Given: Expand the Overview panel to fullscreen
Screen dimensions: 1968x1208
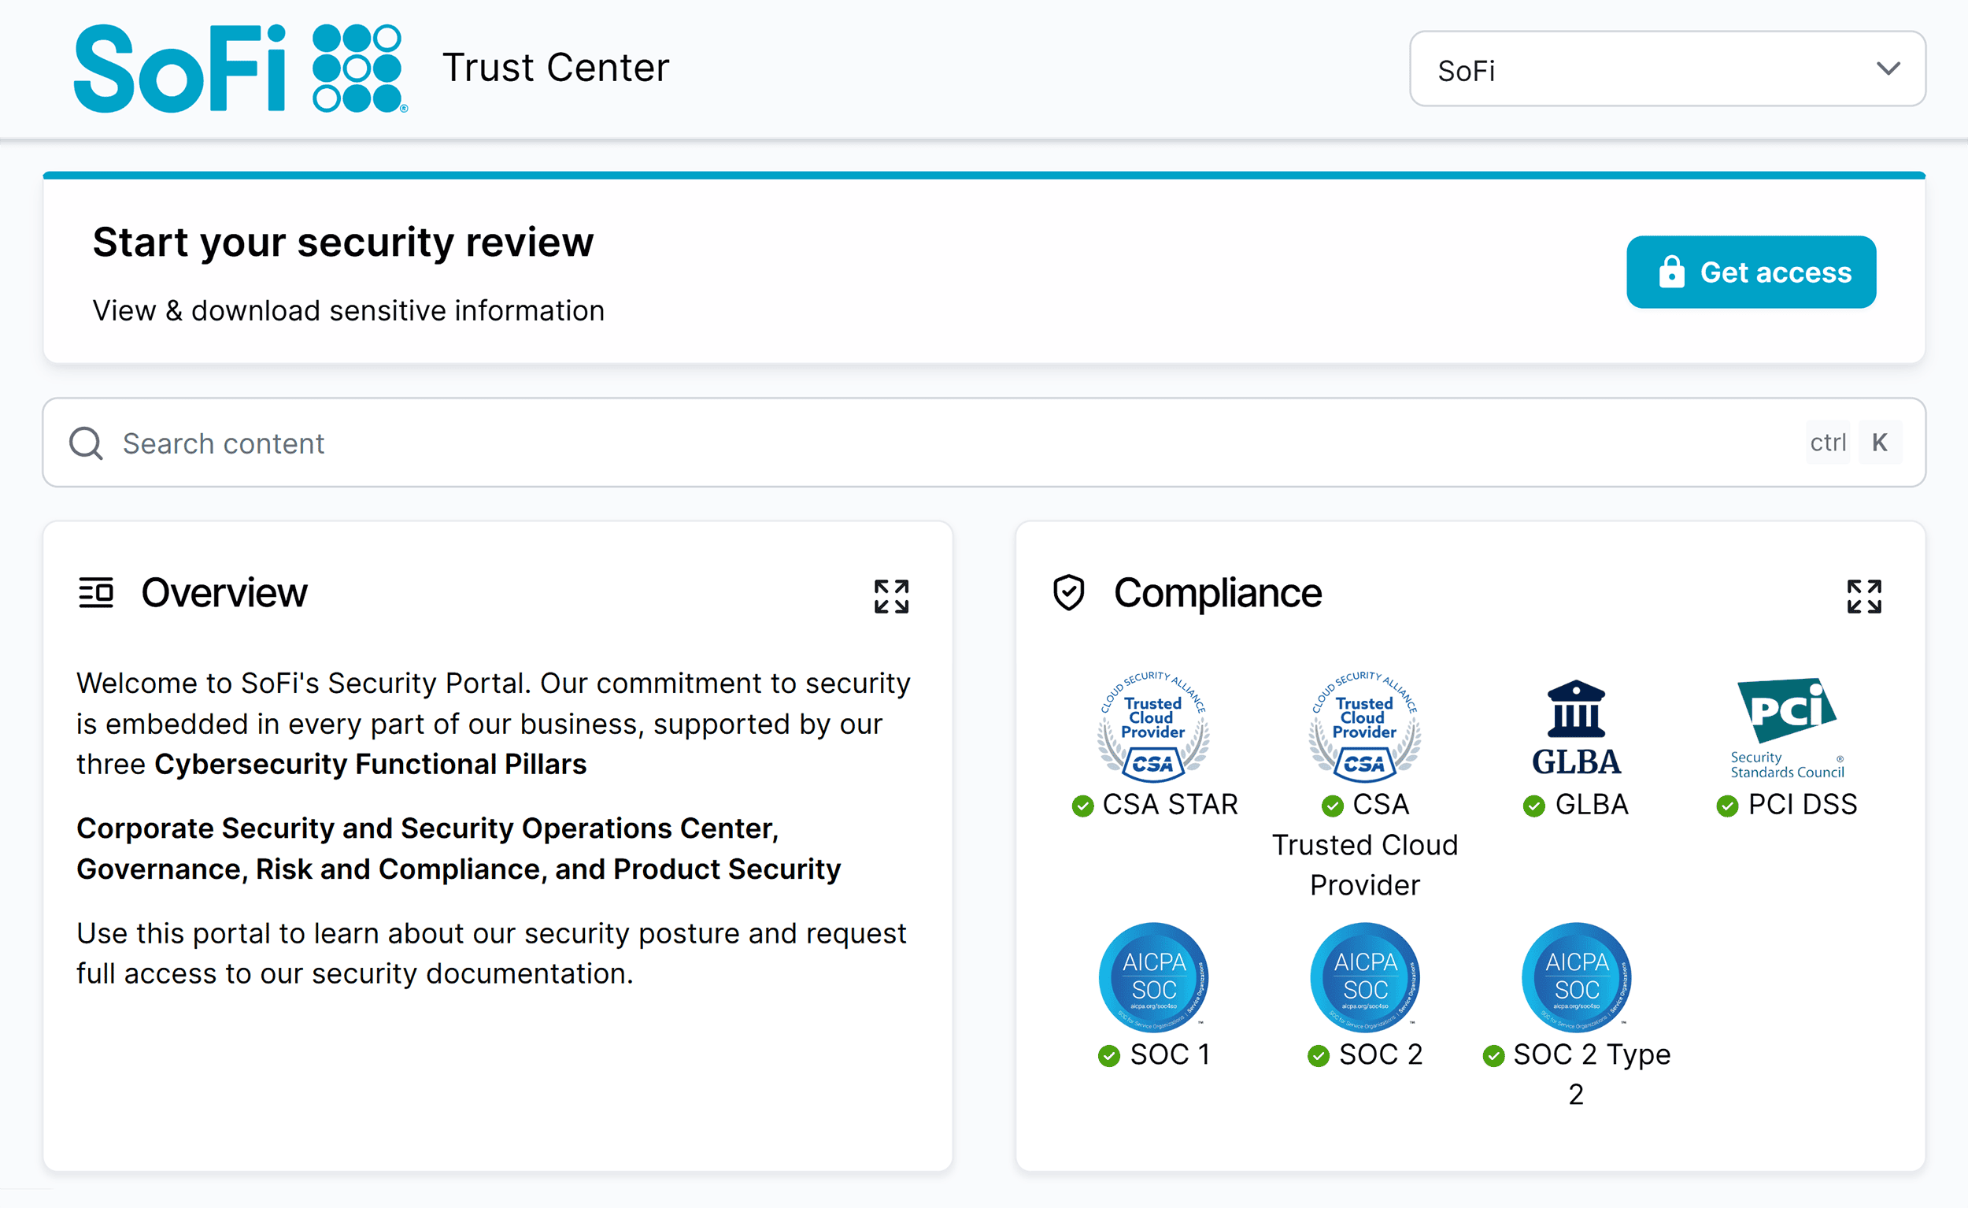Looking at the screenshot, I should tap(891, 596).
